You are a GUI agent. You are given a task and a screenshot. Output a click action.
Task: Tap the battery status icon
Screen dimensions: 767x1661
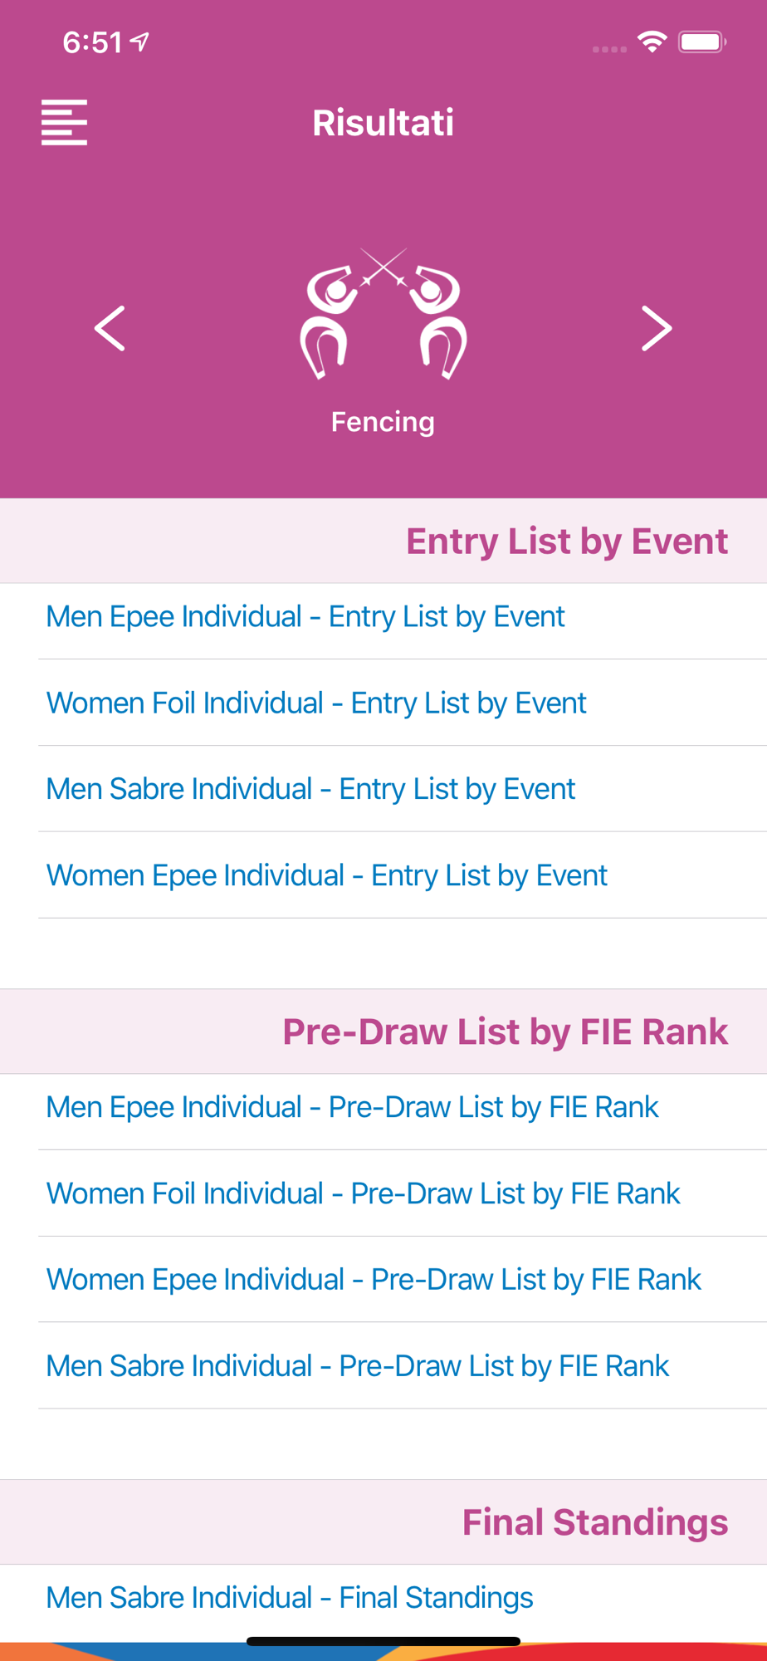tap(701, 42)
